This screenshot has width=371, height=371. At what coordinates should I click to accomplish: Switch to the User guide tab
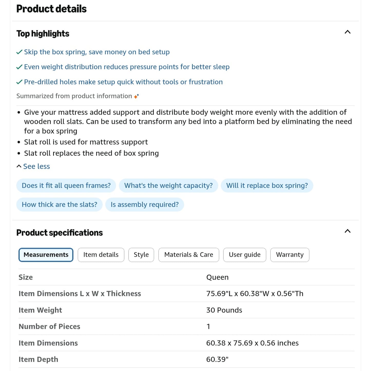click(x=245, y=255)
